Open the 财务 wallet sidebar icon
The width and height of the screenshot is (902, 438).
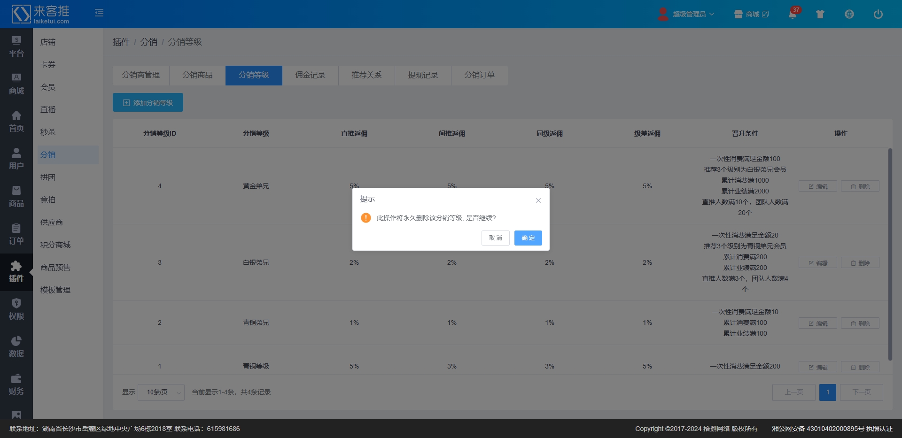click(16, 384)
